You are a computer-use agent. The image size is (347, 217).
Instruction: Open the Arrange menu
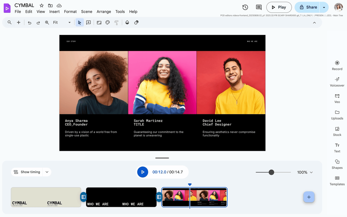[104, 12]
